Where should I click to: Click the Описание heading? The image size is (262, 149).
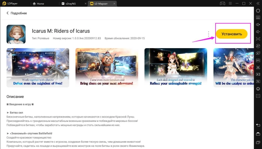15,97
